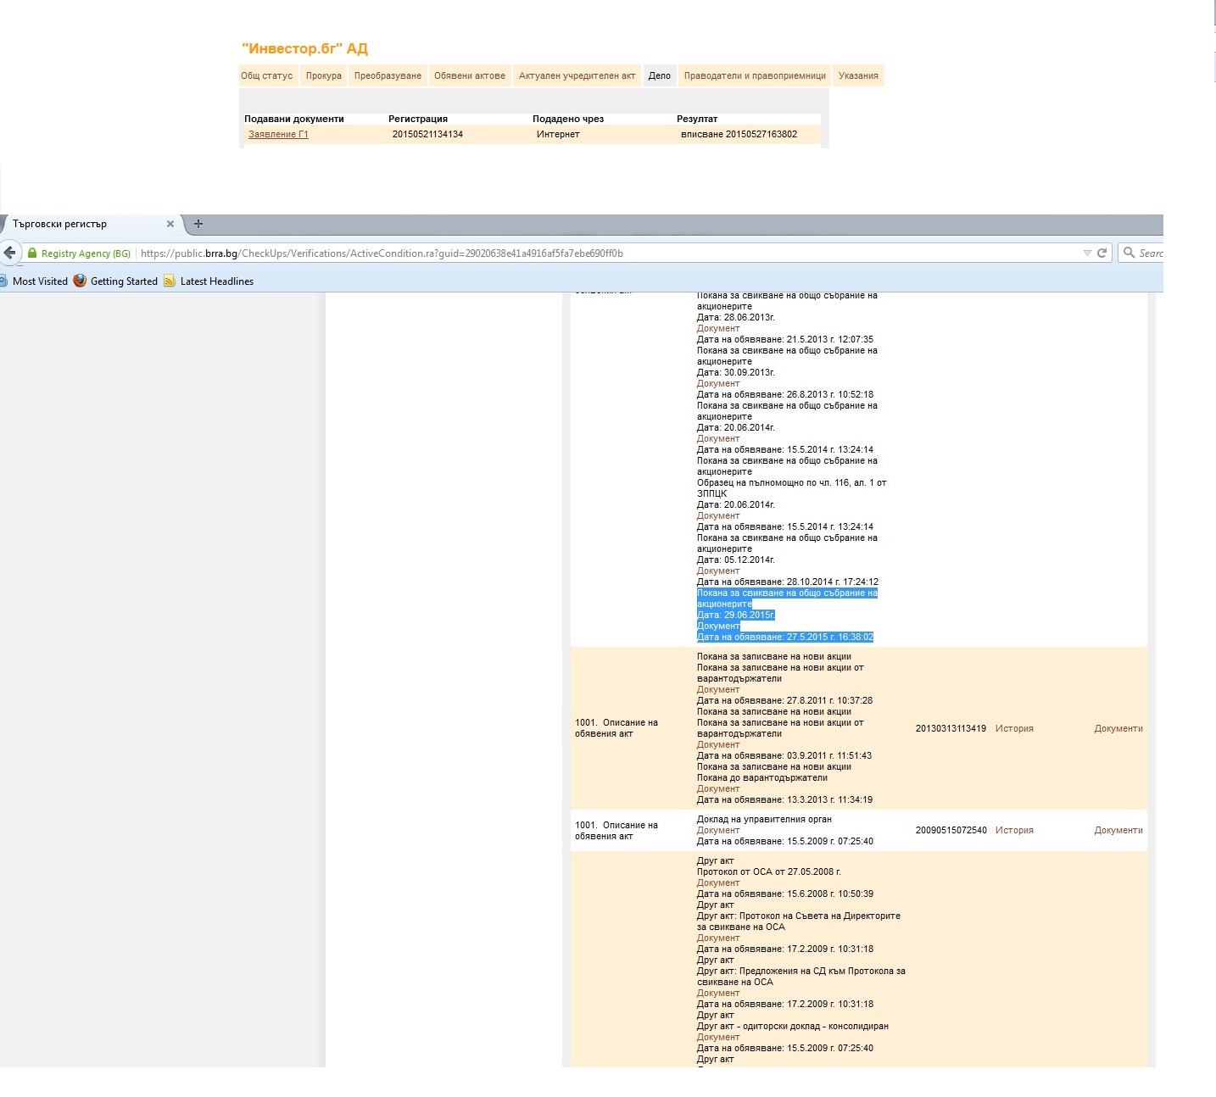The image size is (1216, 1097).
Task: Open Документ link above date 15.6.2008 10:50:39
Action: (x=718, y=883)
